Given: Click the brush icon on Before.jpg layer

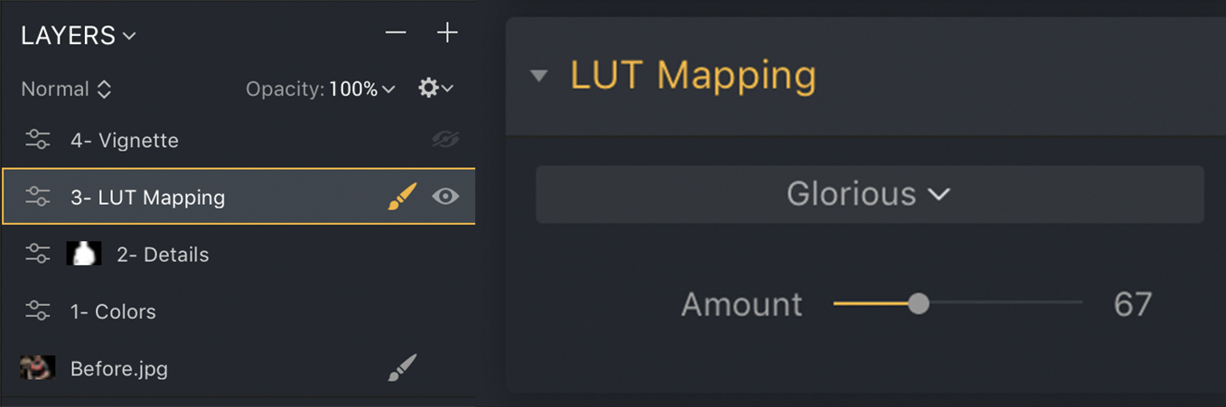Looking at the screenshot, I should click(x=402, y=367).
